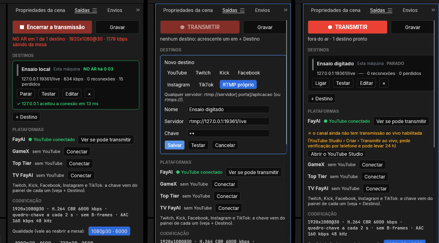The height and width of the screenshot is (243, 439).
Task: Switch to Envios tab in left panel
Action: (x=115, y=10)
